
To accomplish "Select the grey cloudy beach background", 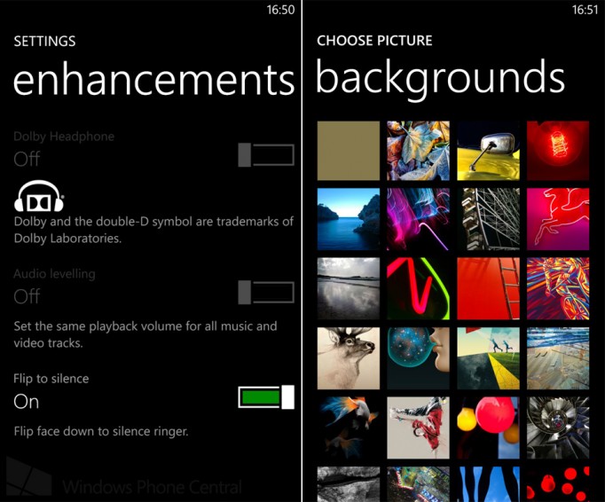I will (349, 288).
